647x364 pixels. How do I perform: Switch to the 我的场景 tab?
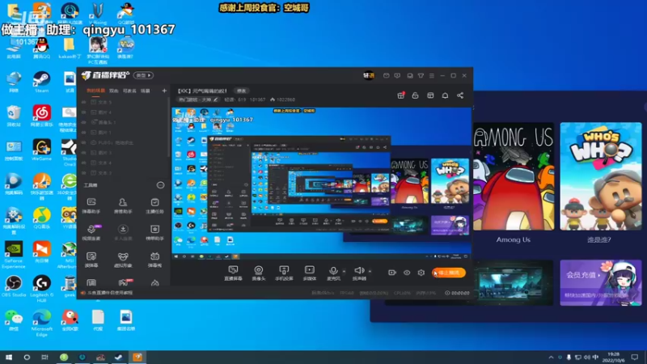[x=95, y=91]
